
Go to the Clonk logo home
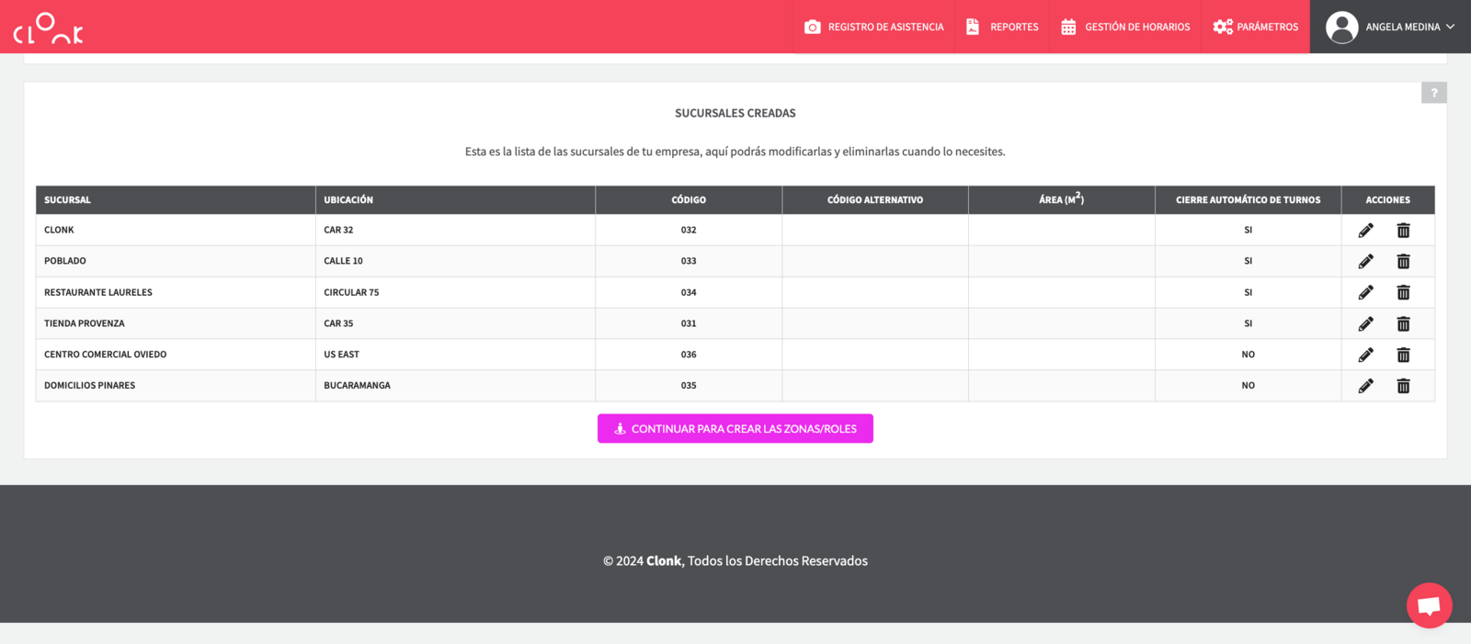[48, 28]
